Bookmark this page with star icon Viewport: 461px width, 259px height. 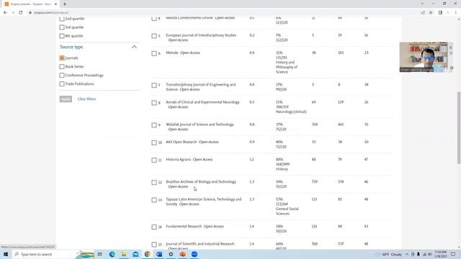pyautogui.click(x=431, y=13)
